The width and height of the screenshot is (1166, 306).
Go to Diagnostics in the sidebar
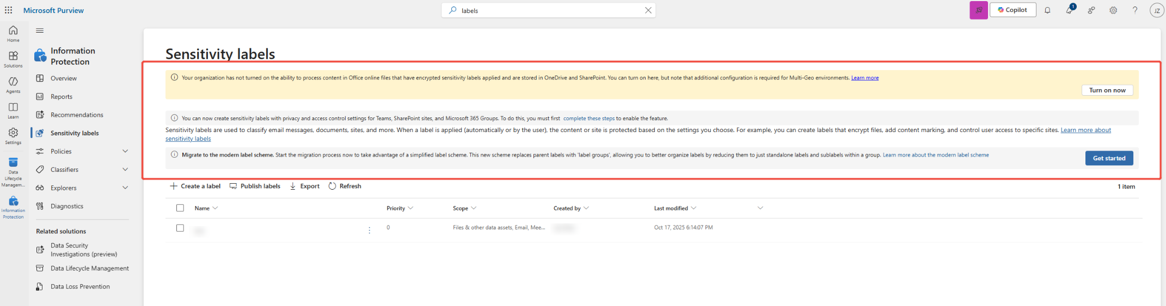[67, 207]
